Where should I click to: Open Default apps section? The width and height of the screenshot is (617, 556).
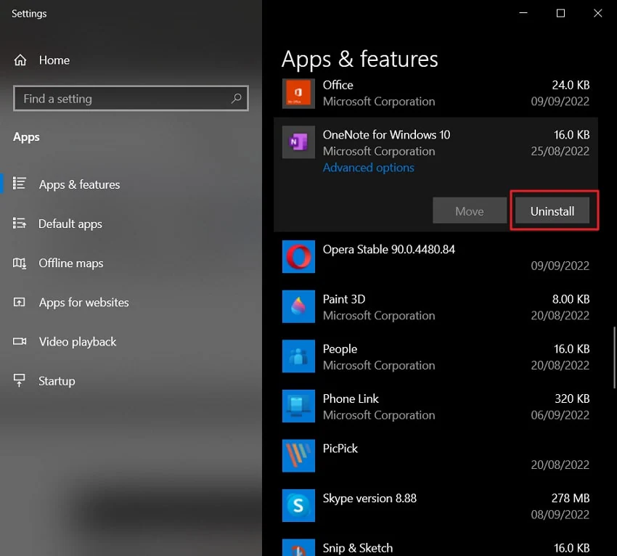click(70, 224)
